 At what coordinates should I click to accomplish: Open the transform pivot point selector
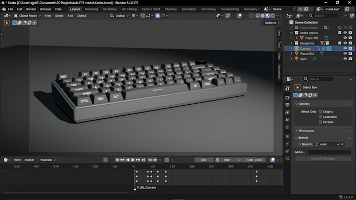coord(135,16)
